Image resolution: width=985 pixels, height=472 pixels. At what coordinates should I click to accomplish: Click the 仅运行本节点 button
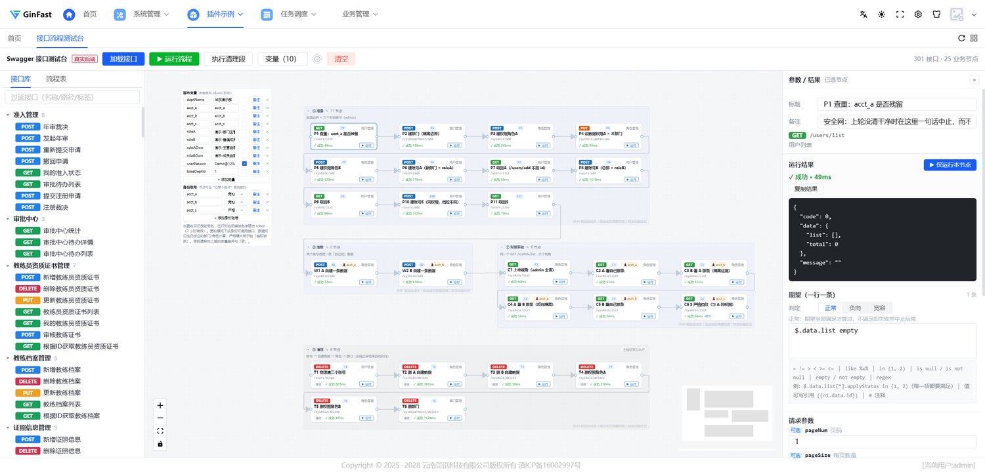click(950, 165)
